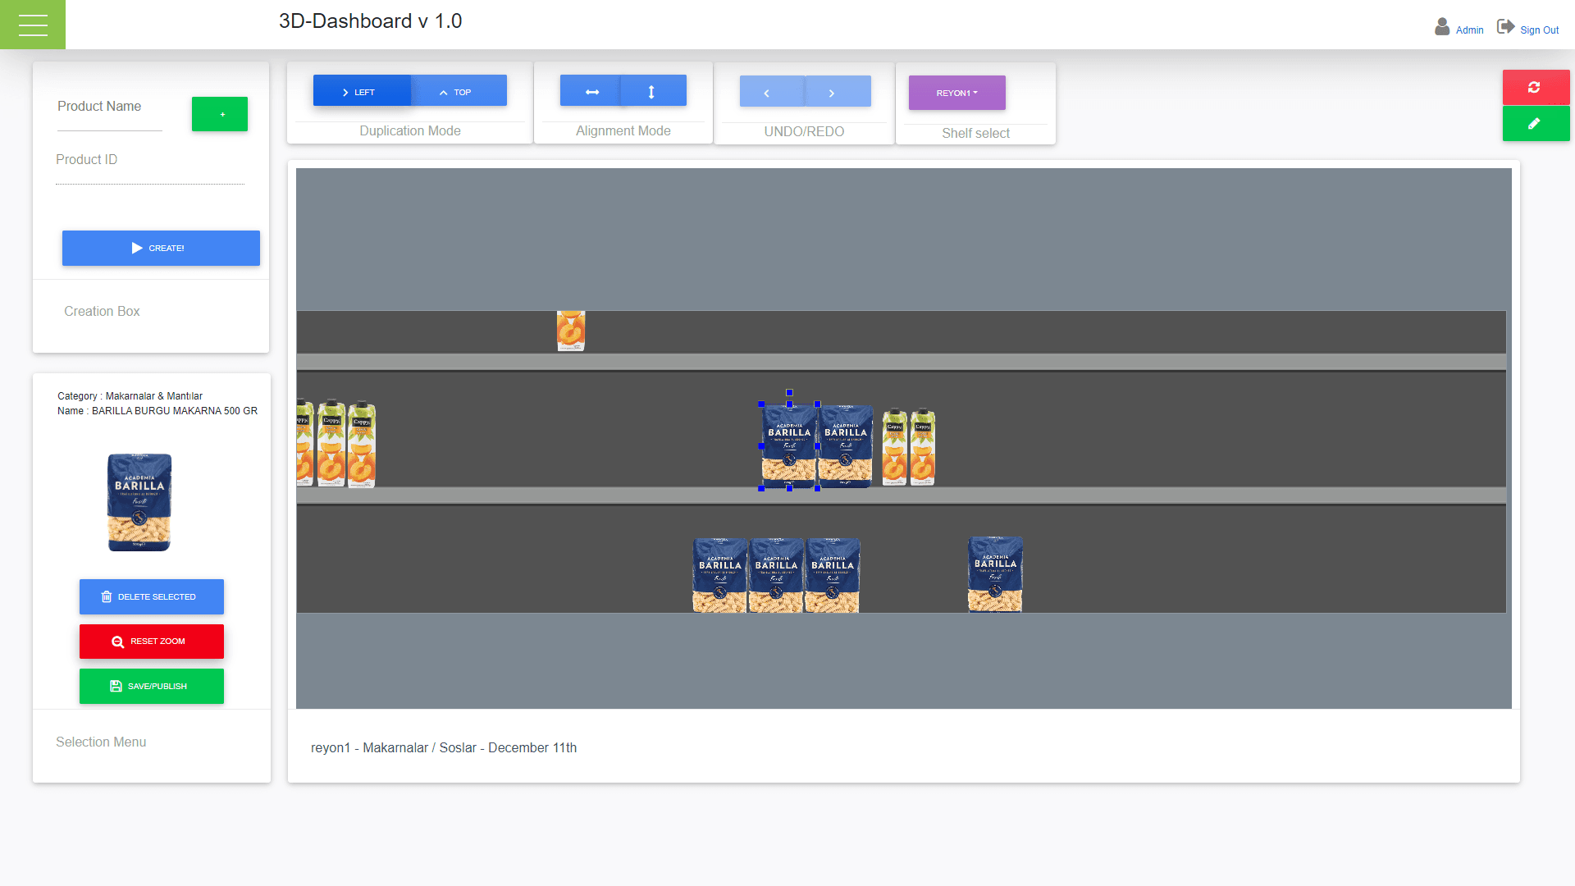This screenshot has height=886, width=1575.
Task: Open the green hamburger menu
Action: click(x=33, y=25)
